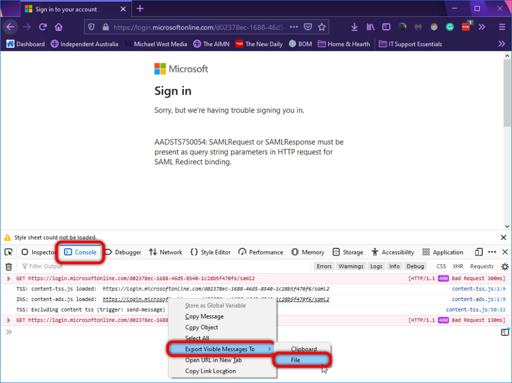Open content-ads.js:1:9 source link
This screenshot has width=512, height=383.
click(478, 300)
